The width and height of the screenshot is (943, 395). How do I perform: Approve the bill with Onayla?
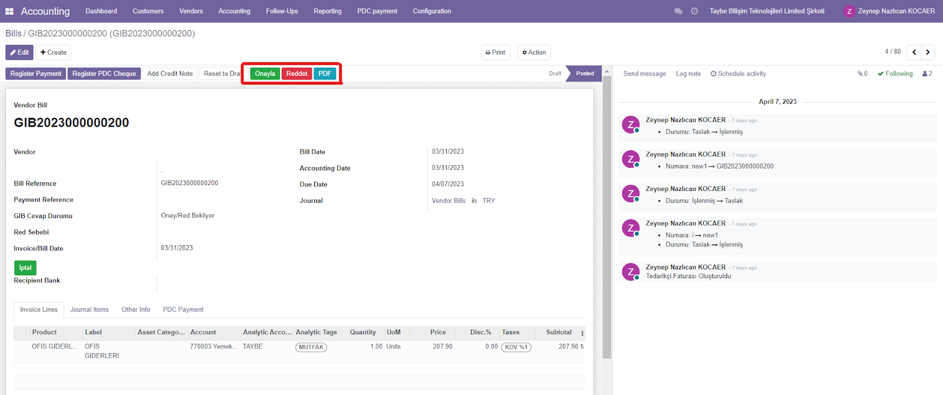265,74
